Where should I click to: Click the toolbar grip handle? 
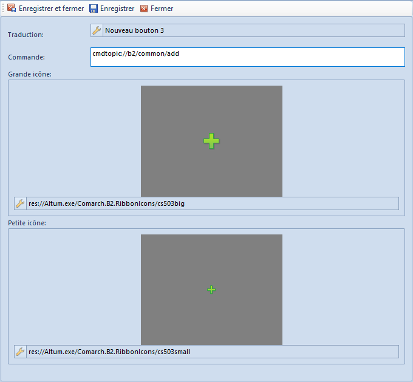[x=3, y=9]
